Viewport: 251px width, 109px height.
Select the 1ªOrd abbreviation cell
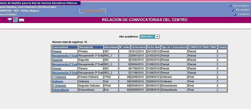click(x=111, y=77)
